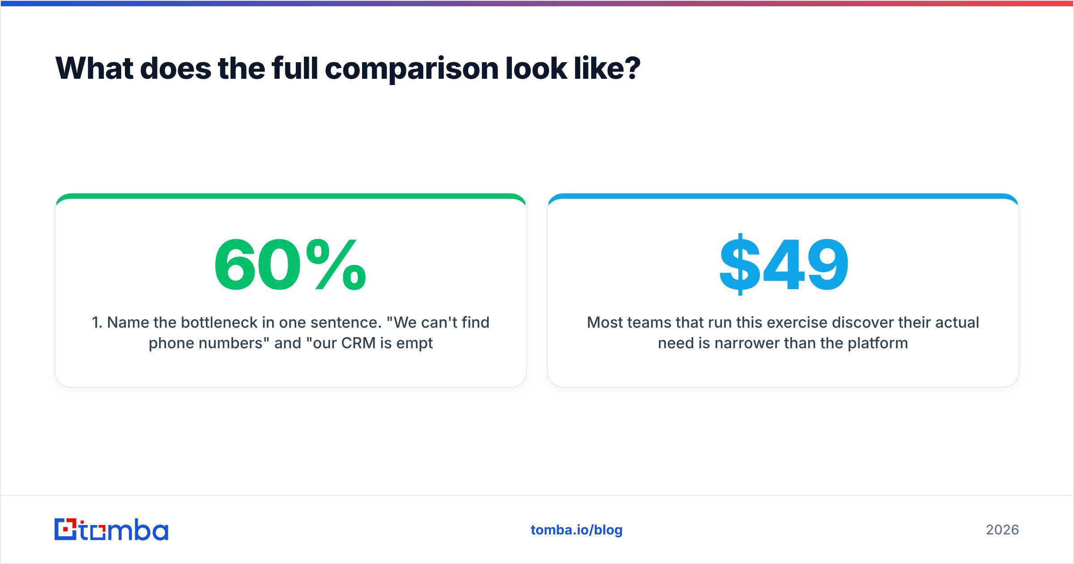Select the left statistic card
This screenshot has height=564, width=1074.
pyautogui.click(x=290, y=290)
